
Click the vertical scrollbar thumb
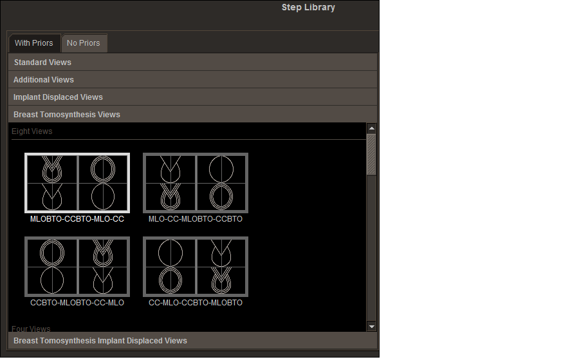[x=371, y=155]
